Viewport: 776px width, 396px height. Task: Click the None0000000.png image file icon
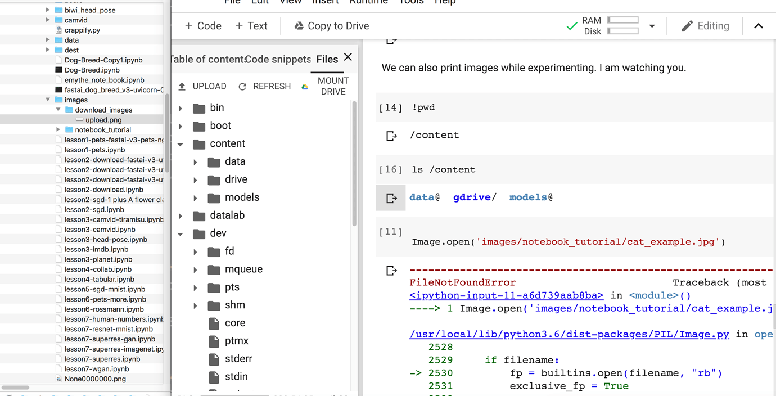(x=58, y=379)
